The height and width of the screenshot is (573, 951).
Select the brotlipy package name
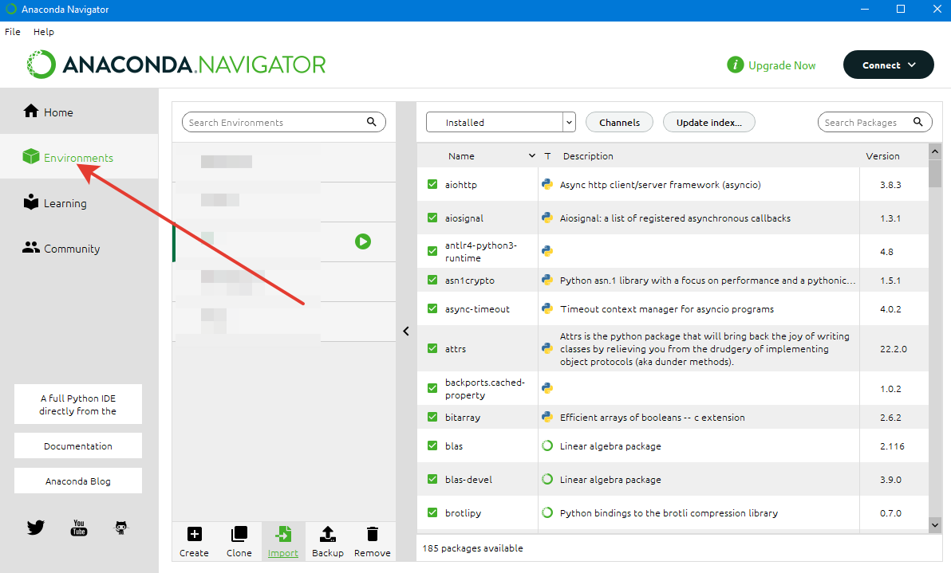pos(463,513)
